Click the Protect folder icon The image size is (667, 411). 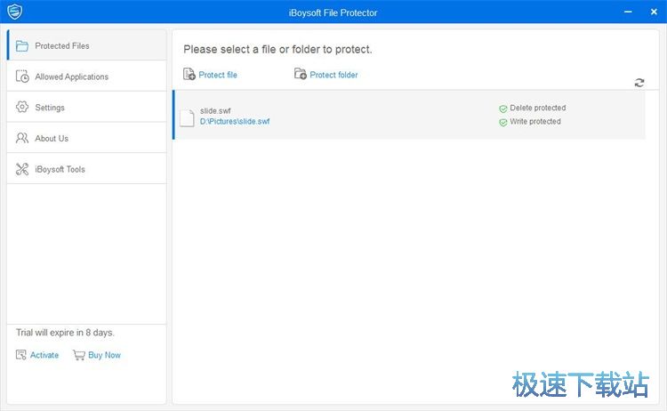301,74
